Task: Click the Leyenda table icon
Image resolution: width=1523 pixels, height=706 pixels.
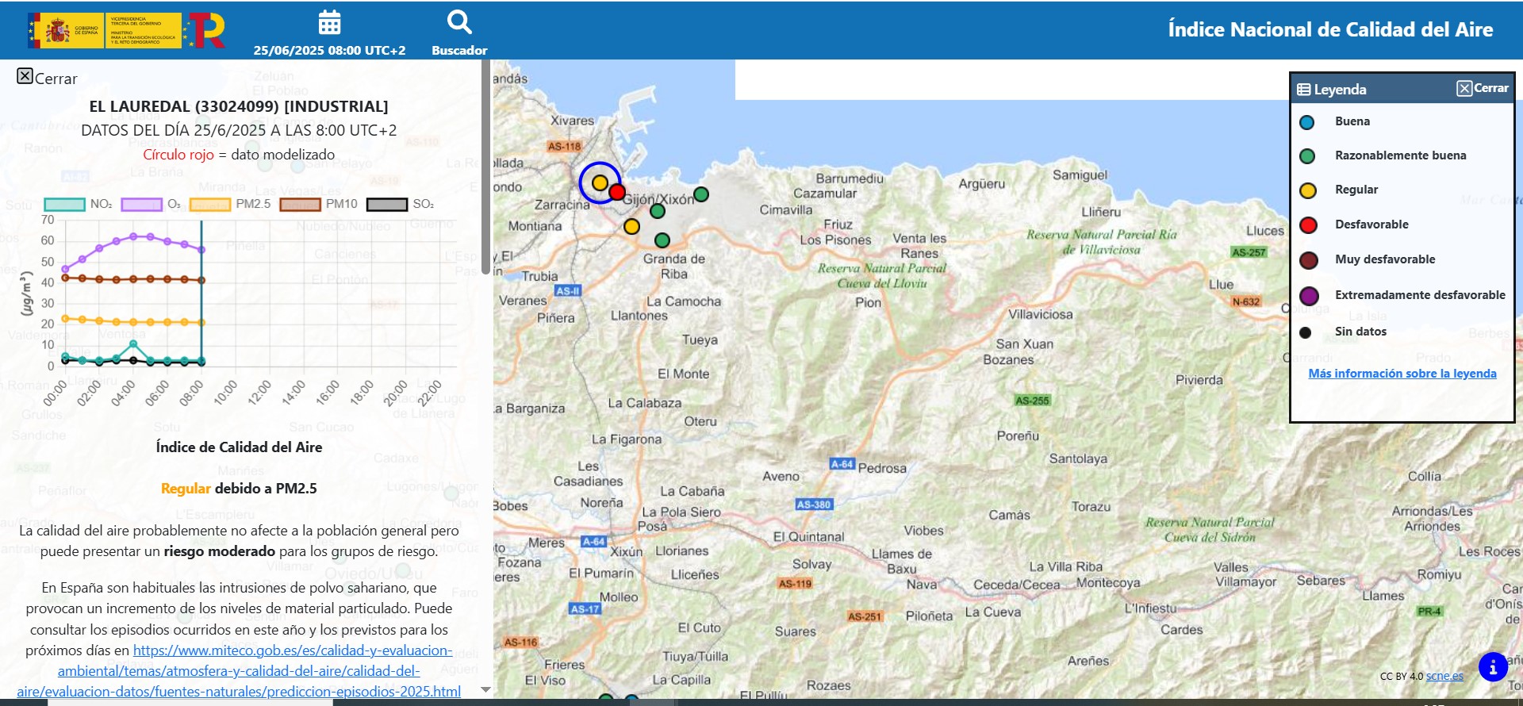Action: click(x=1303, y=89)
